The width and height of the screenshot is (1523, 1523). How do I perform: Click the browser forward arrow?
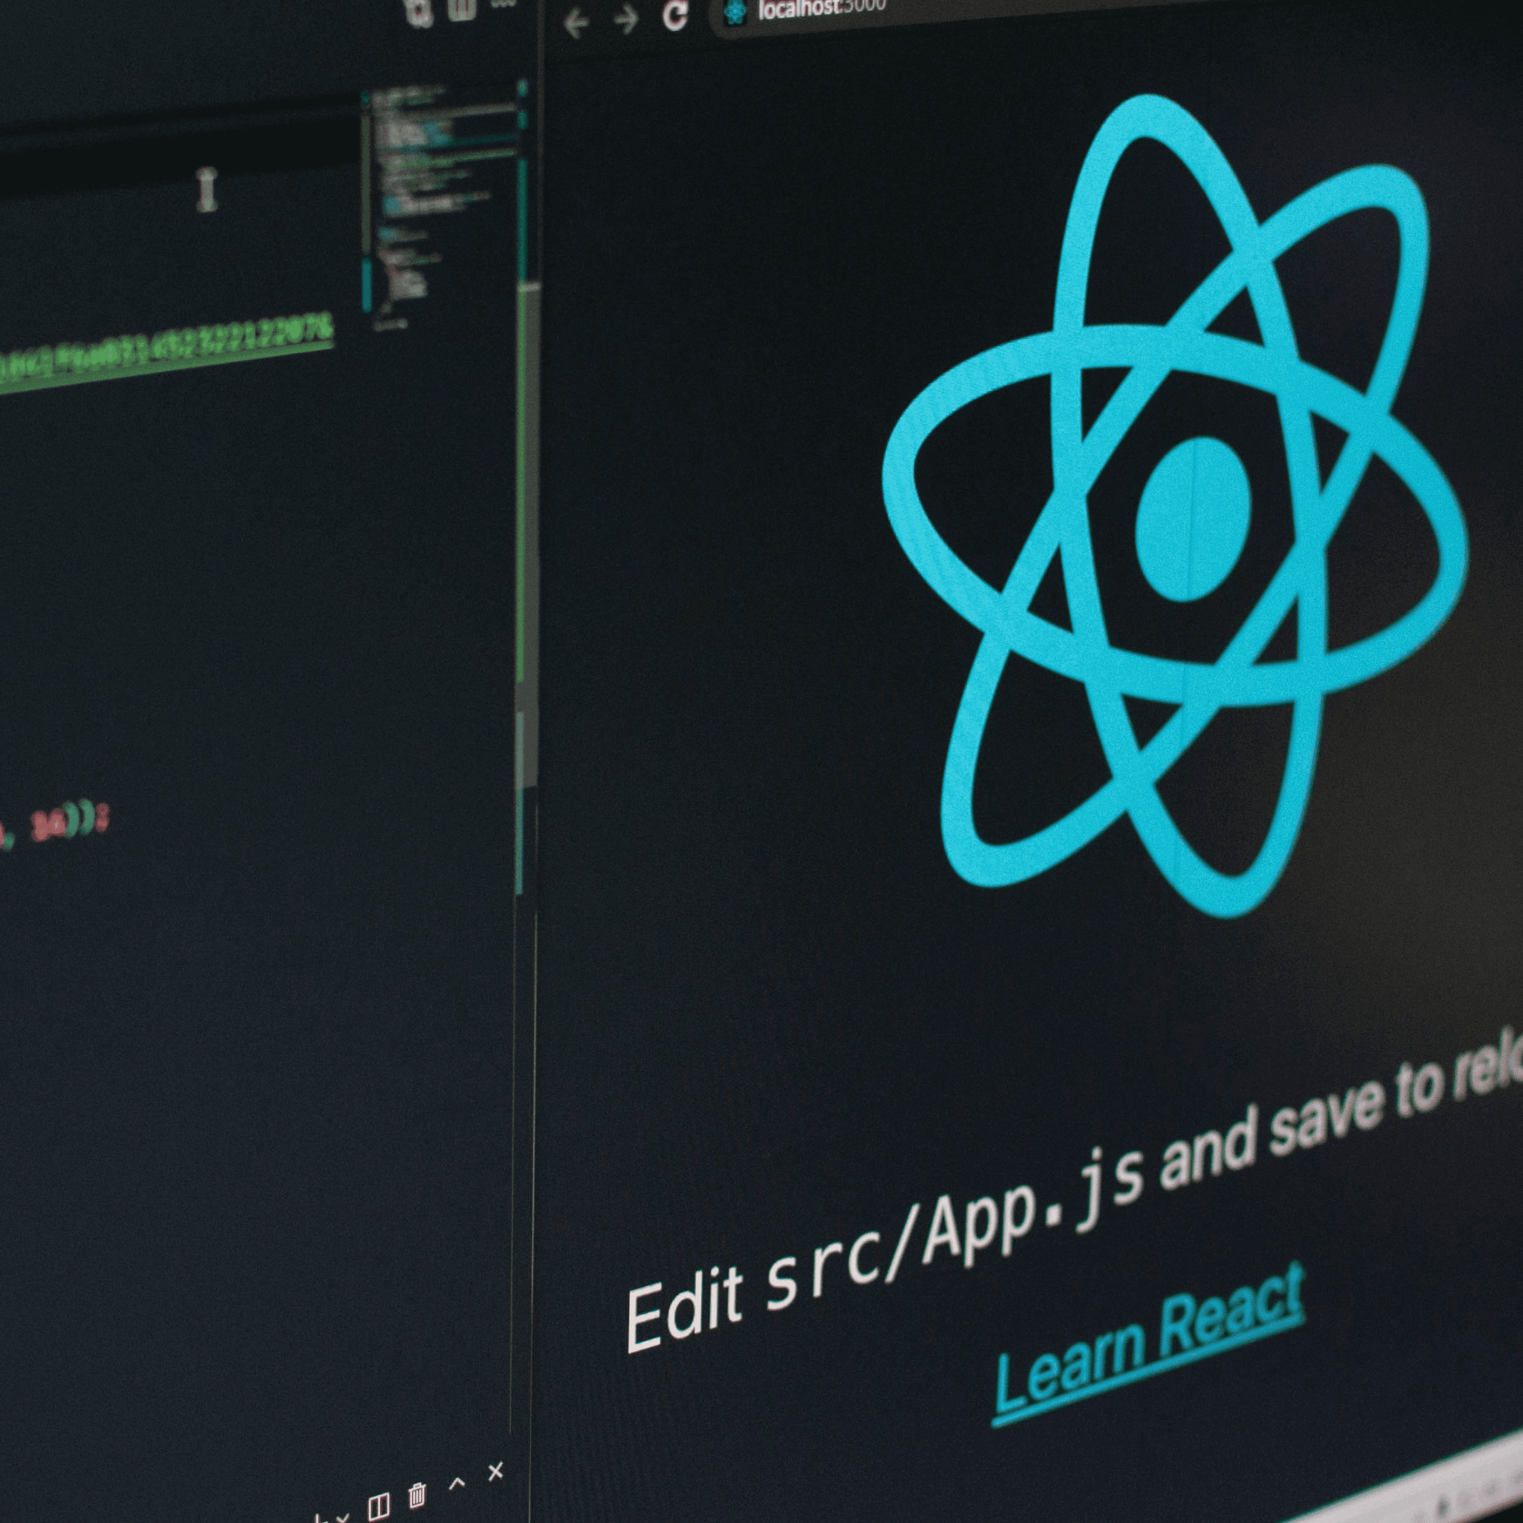click(626, 20)
